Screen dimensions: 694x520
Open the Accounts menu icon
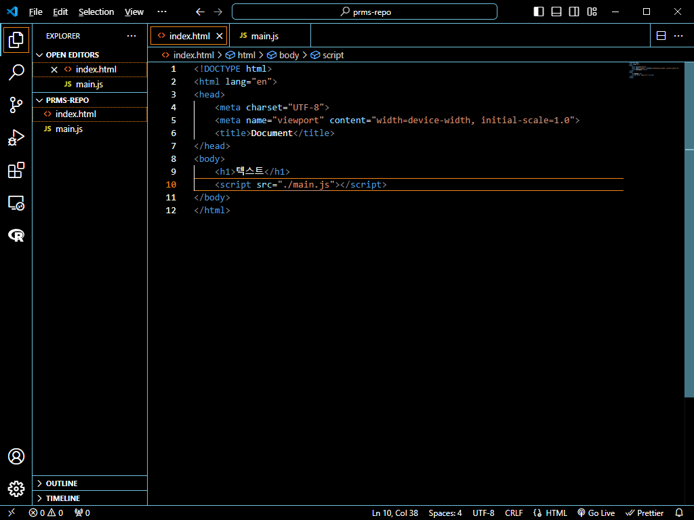pos(16,456)
